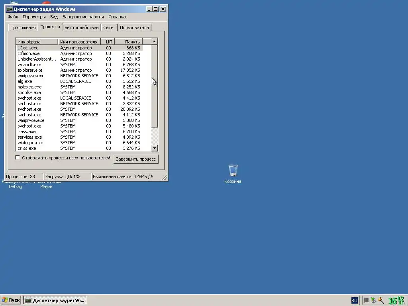Click the Диспетчер задач taskbar button

click(55, 300)
